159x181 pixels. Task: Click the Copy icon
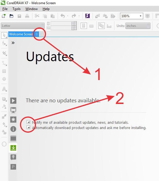[45, 16]
